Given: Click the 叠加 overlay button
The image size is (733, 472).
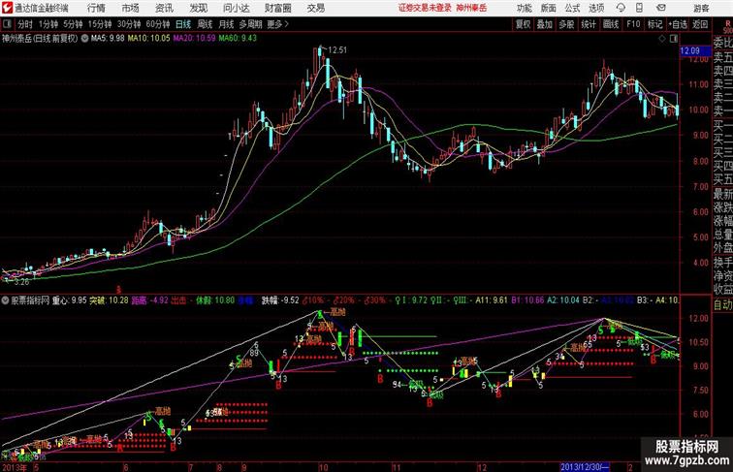Looking at the screenshot, I should coord(544,24).
